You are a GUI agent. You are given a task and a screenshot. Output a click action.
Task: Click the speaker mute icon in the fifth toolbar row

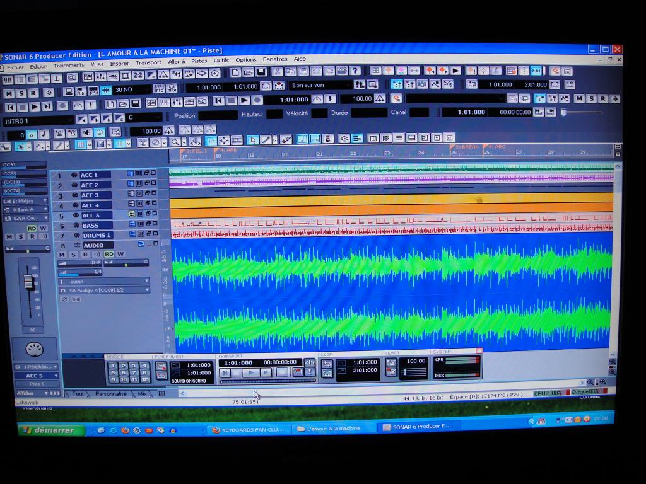pyautogui.click(x=86, y=133)
